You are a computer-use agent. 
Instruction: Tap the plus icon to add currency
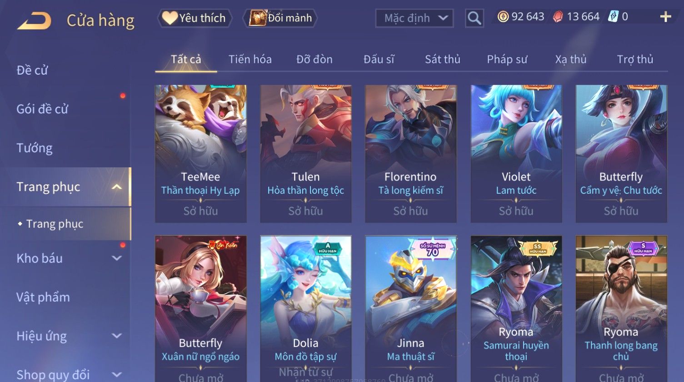point(665,17)
